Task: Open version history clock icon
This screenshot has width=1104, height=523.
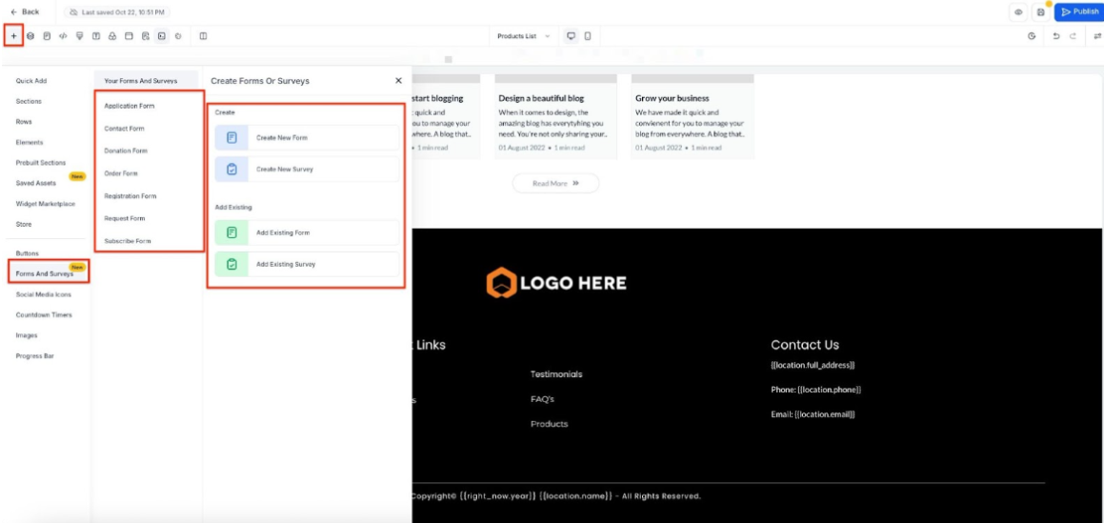Action: tap(1033, 36)
